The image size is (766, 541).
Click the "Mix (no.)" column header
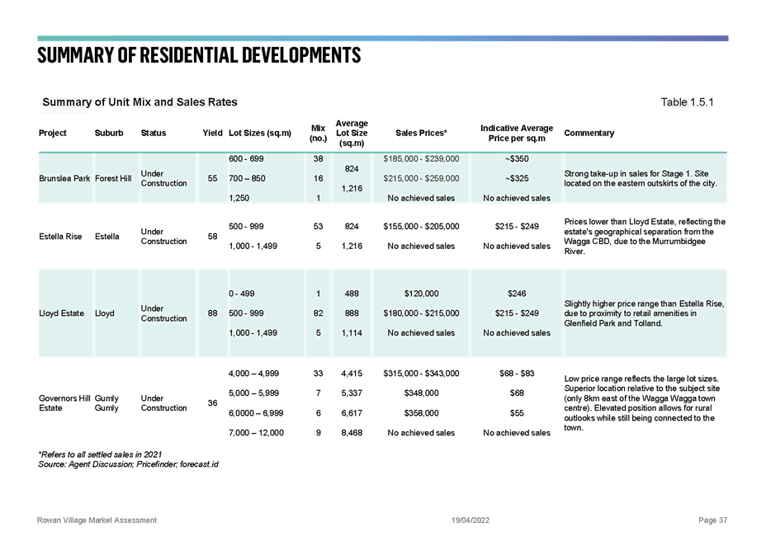(x=318, y=133)
